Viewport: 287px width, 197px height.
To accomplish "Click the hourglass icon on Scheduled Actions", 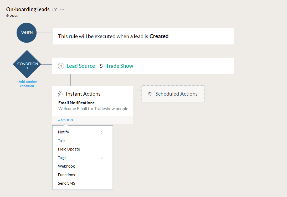I will tap(150, 94).
